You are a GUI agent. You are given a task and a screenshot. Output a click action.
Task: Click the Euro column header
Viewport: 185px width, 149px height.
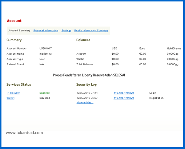142,48
